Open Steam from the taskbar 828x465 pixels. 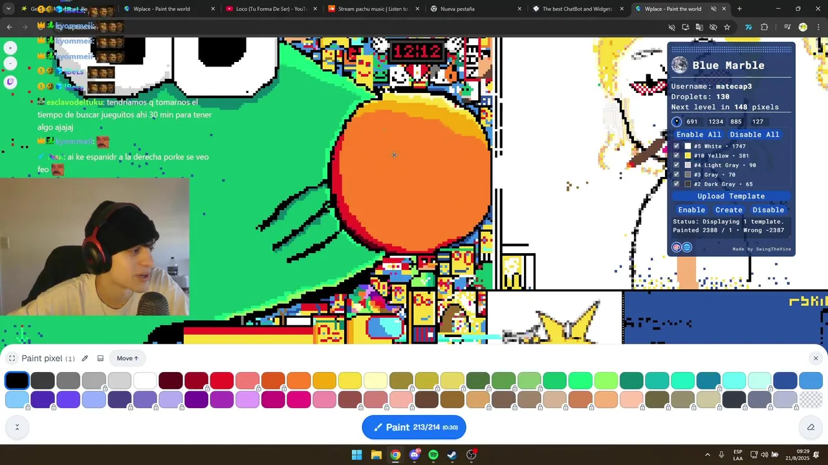[452, 455]
